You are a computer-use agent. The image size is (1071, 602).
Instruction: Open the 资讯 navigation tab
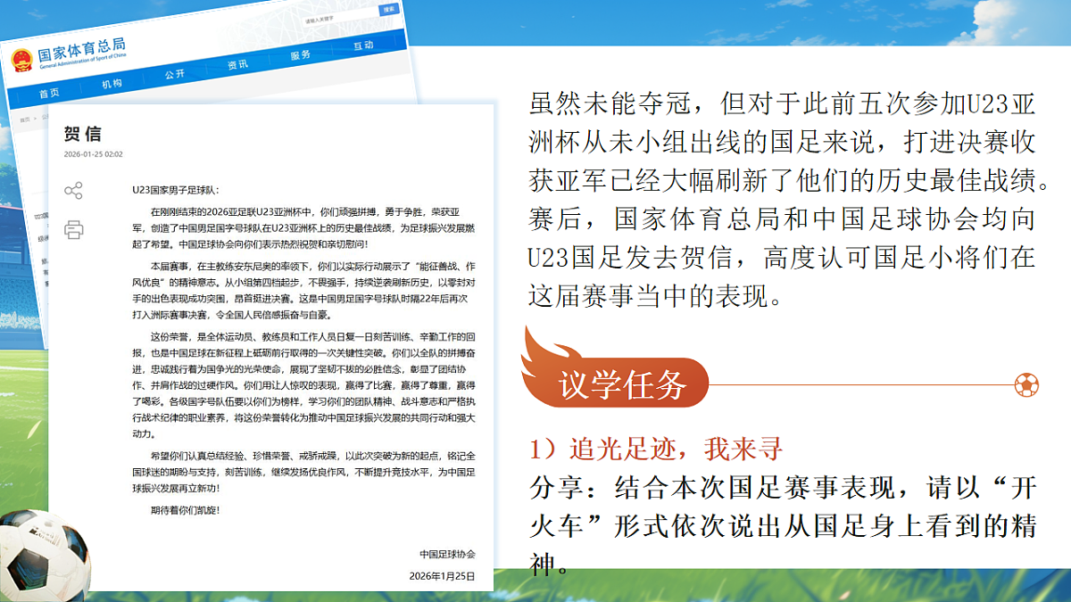point(237,65)
